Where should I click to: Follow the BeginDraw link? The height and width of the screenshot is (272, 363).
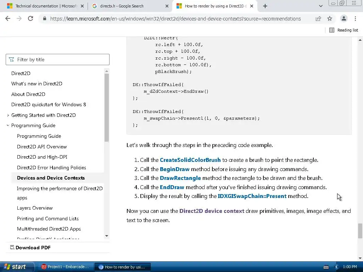pos(175,169)
